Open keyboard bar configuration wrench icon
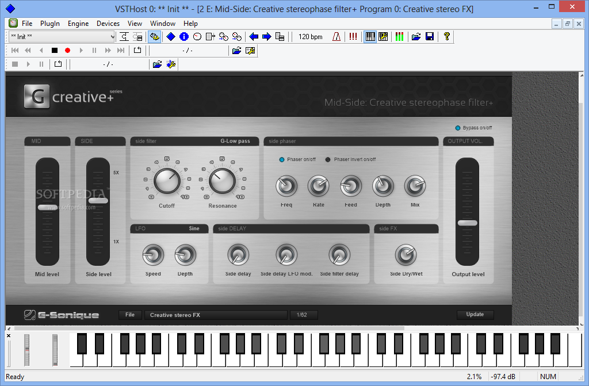The width and height of the screenshot is (589, 386). click(383, 36)
